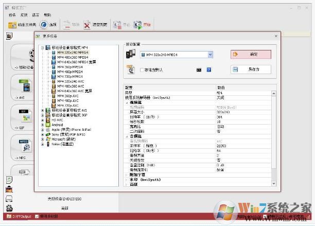Open the audio category music note icon
This screenshot has width=315, height=226.
coord(9,180)
